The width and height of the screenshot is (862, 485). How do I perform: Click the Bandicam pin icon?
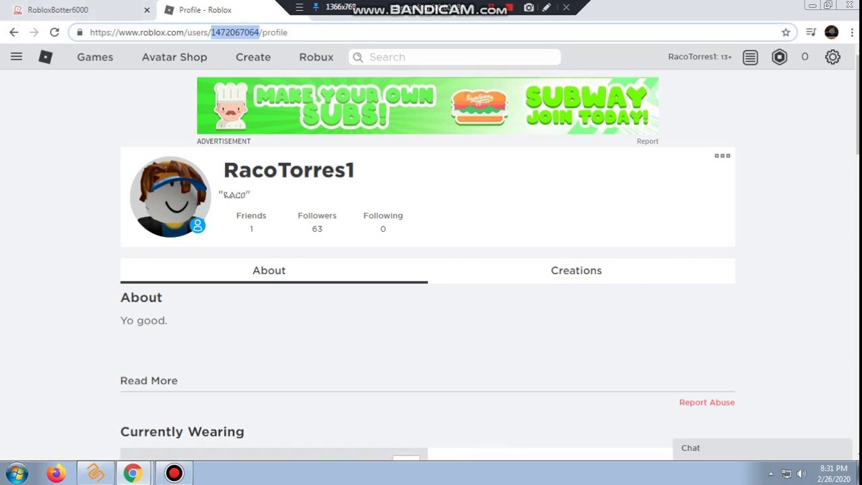click(315, 7)
